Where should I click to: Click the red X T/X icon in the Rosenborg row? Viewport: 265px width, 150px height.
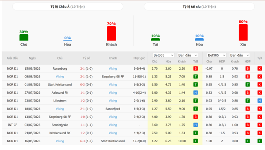coord(260,68)
